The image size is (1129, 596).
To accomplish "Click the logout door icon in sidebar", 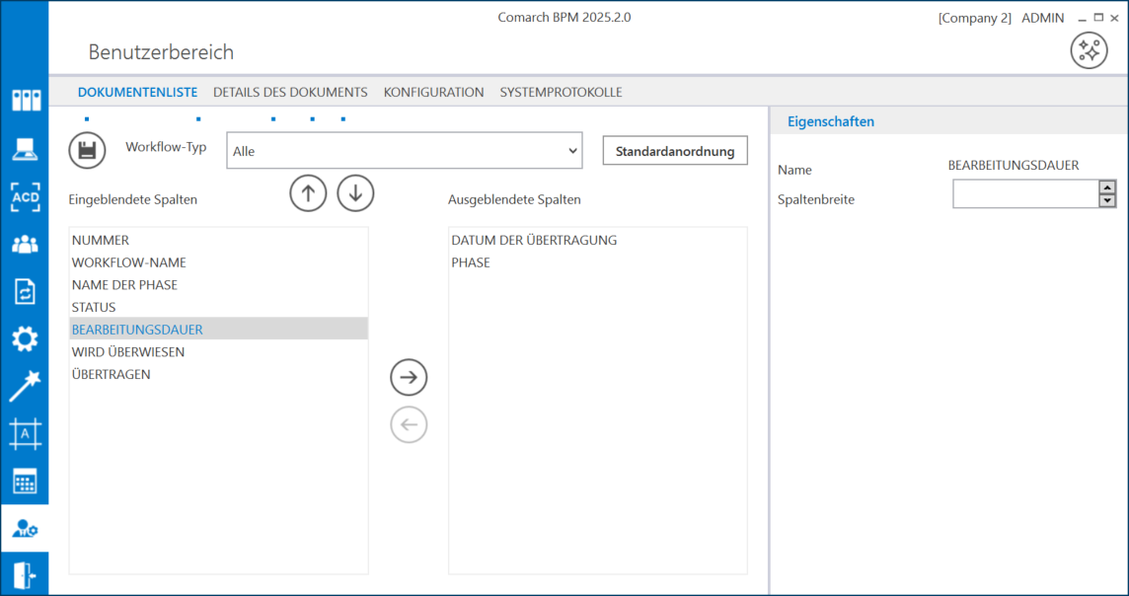I will click(25, 575).
